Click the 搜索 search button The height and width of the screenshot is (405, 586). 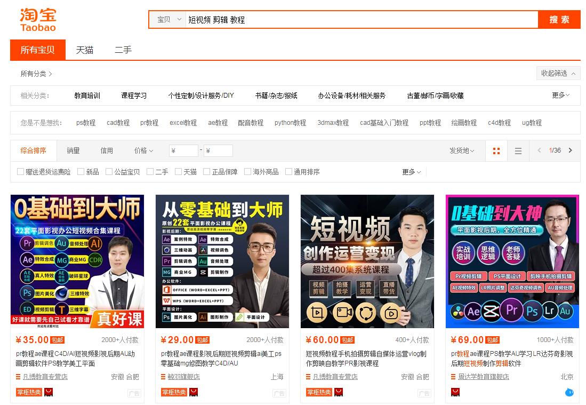point(558,19)
